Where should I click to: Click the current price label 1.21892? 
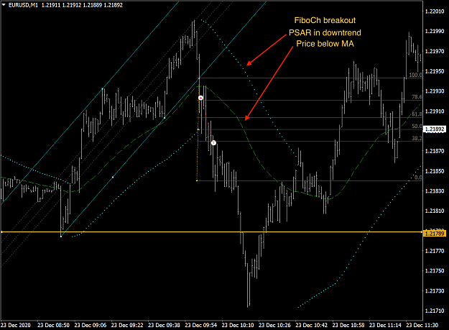(x=435, y=129)
